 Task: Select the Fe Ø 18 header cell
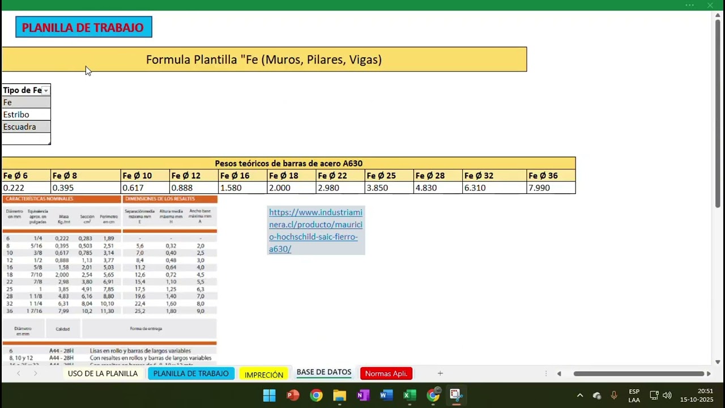click(x=291, y=176)
